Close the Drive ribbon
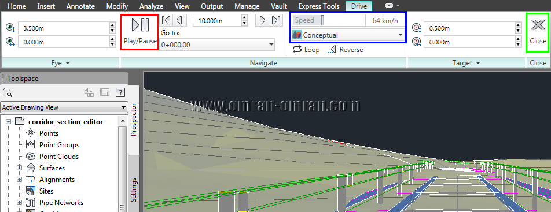Viewport: 551px width, 212px height. click(538, 32)
